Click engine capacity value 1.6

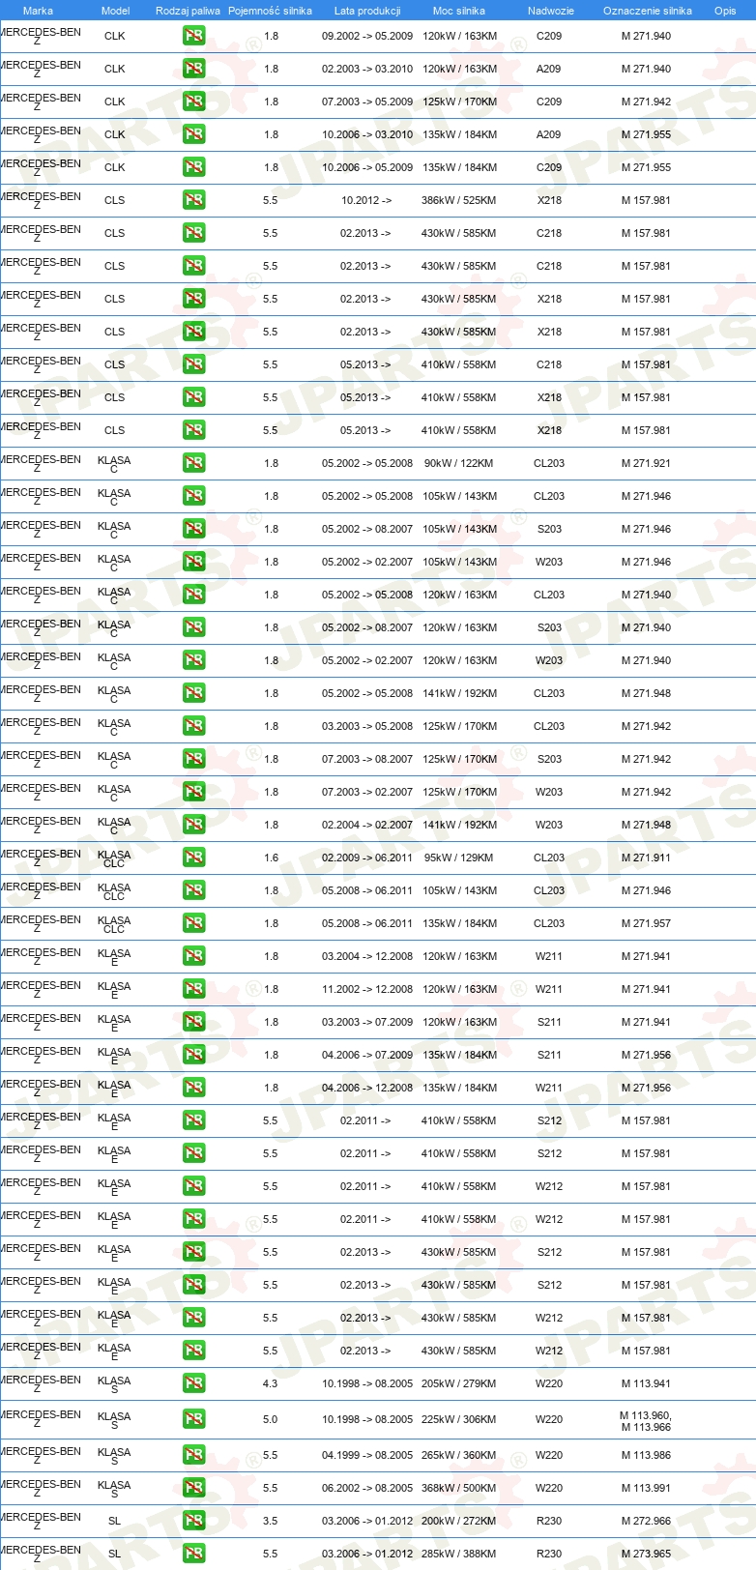tap(271, 858)
